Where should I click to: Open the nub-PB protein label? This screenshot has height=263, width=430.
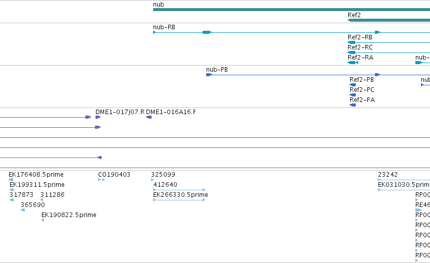point(217,70)
